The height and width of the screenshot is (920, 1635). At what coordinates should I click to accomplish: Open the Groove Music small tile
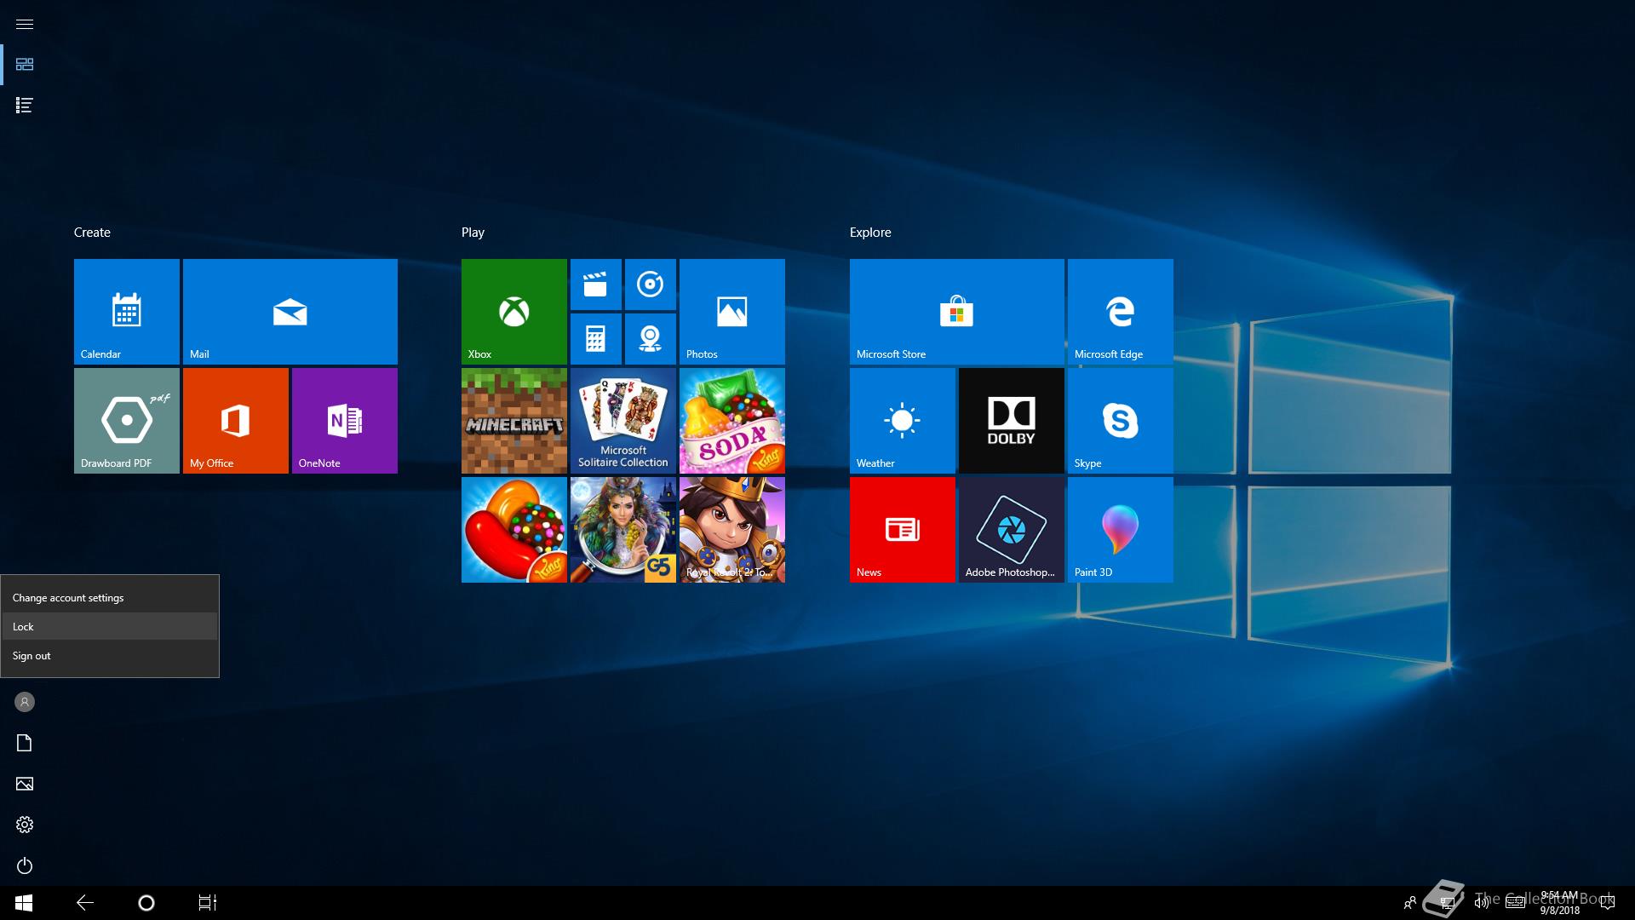pos(650,285)
